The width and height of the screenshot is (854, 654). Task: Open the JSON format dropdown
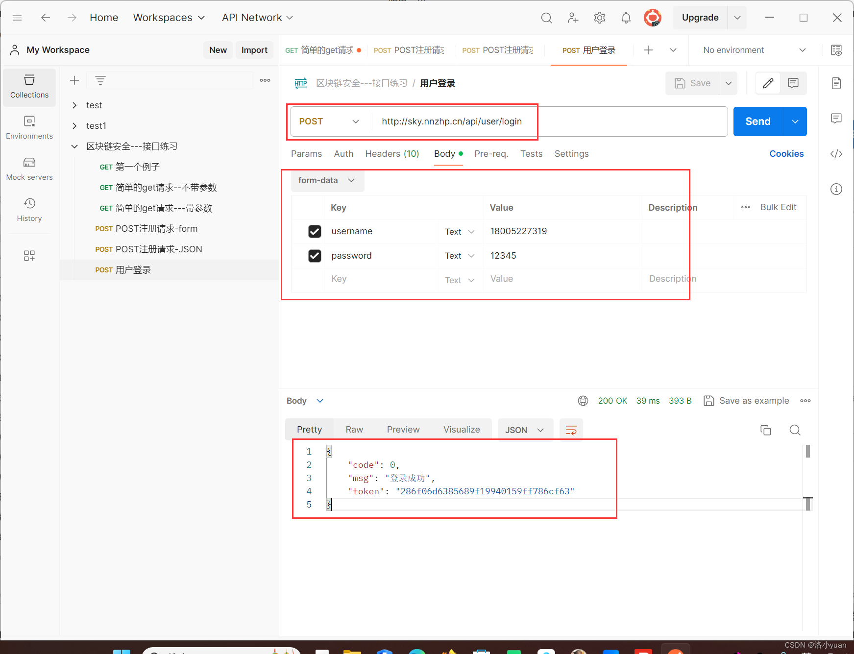click(x=525, y=430)
